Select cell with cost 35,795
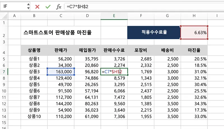This screenshot has width=224, height=129. click(87, 59)
